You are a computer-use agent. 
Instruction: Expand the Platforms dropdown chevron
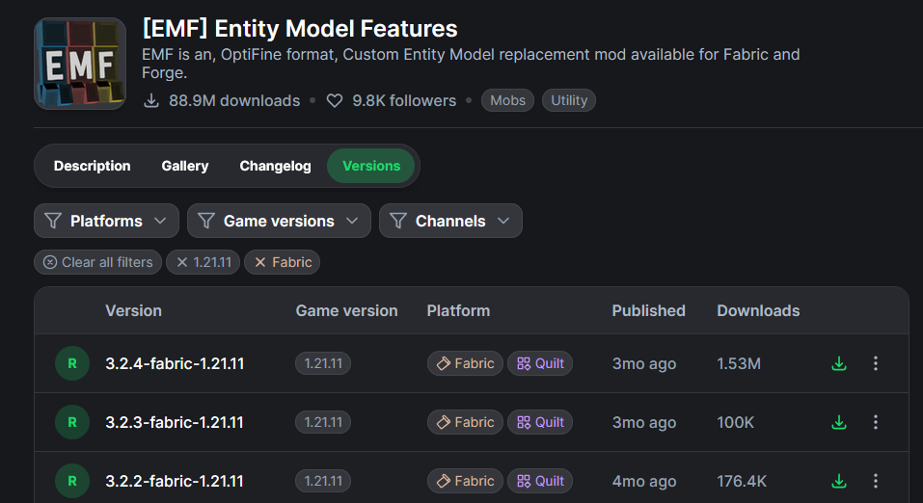(x=160, y=221)
